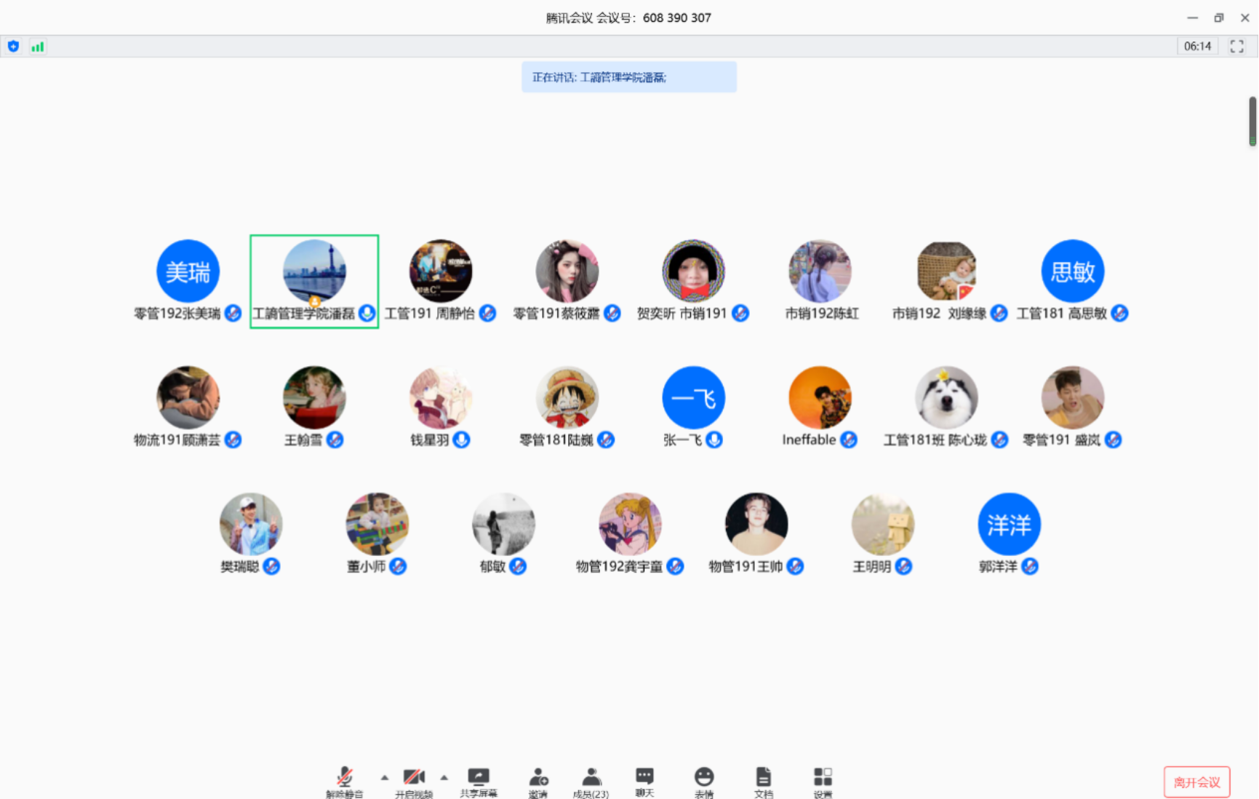Toggle microphone of participant 郭洋洋
The height and width of the screenshot is (799, 1259).
[x=1030, y=566]
